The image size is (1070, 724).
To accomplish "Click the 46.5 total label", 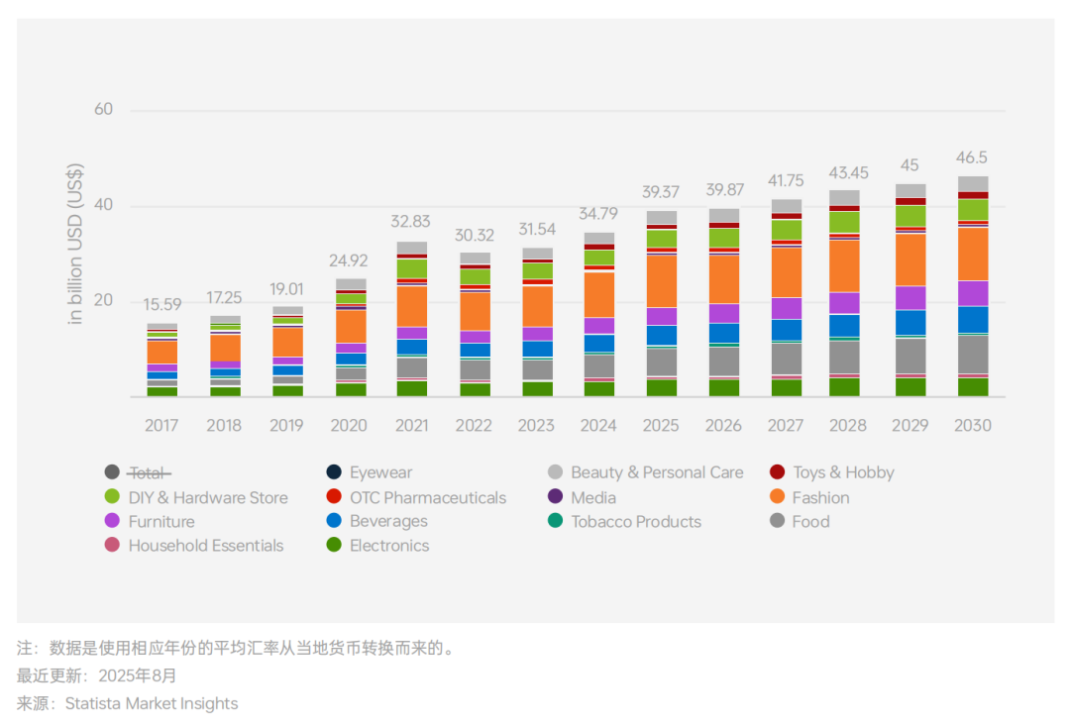I will click(972, 157).
